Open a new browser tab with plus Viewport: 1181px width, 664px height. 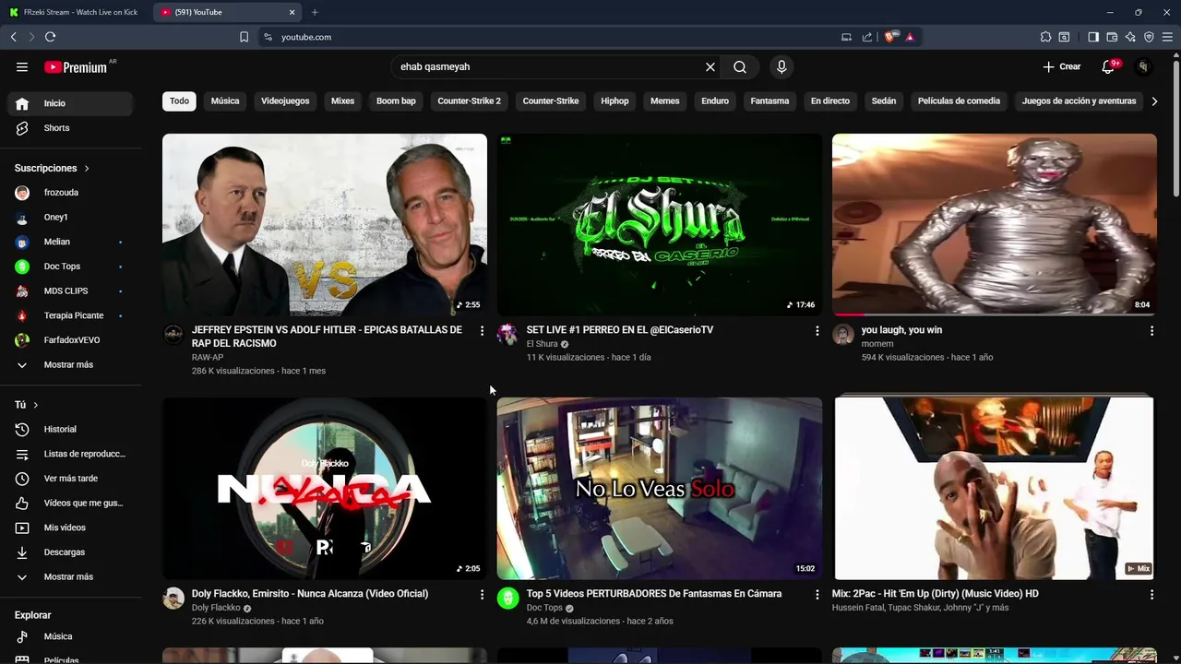point(315,12)
